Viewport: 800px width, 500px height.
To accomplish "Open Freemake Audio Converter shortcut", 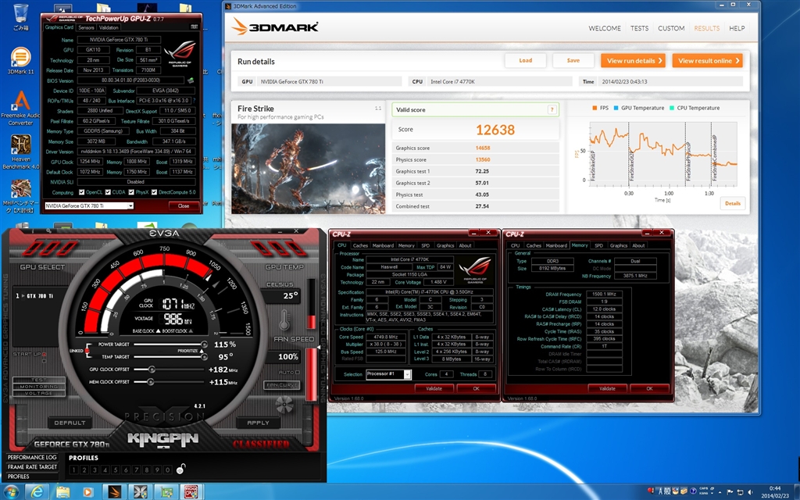I will (x=20, y=108).
